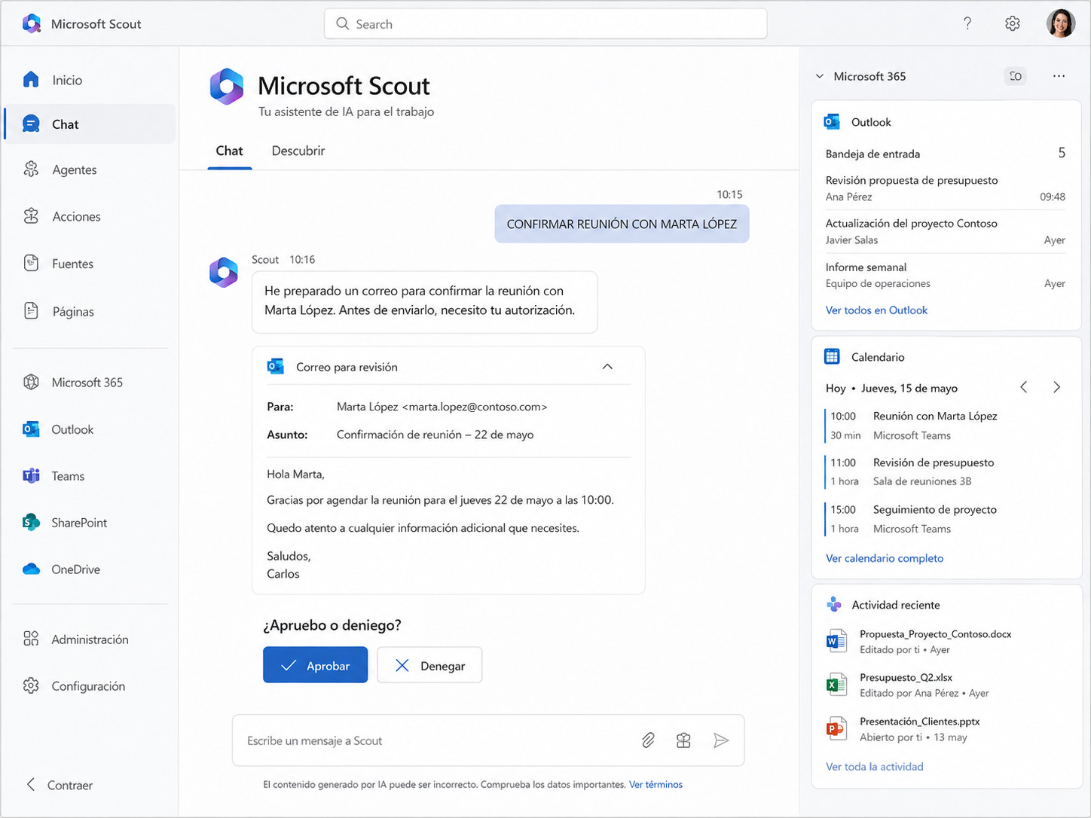Viewport: 1091px width, 818px height.
Task: Open the Revisión propuesta de presupuesto email
Action: pos(946,188)
